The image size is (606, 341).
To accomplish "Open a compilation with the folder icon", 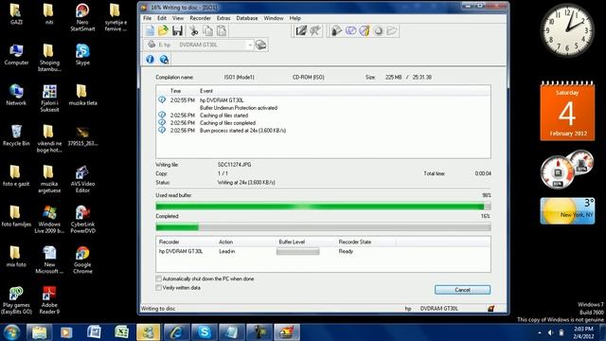I will (164, 30).
